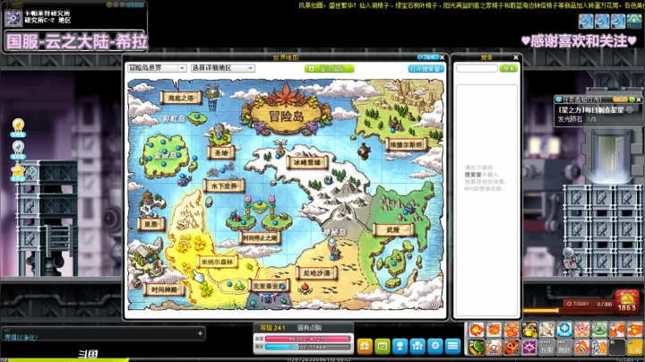The image size is (645, 362).
Task: Click the first blue buff icon top-right
Action: pyautogui.click(x=586, y=22)
